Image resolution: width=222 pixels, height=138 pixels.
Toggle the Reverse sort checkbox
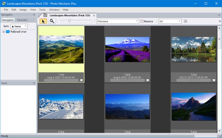coord(142,21)
